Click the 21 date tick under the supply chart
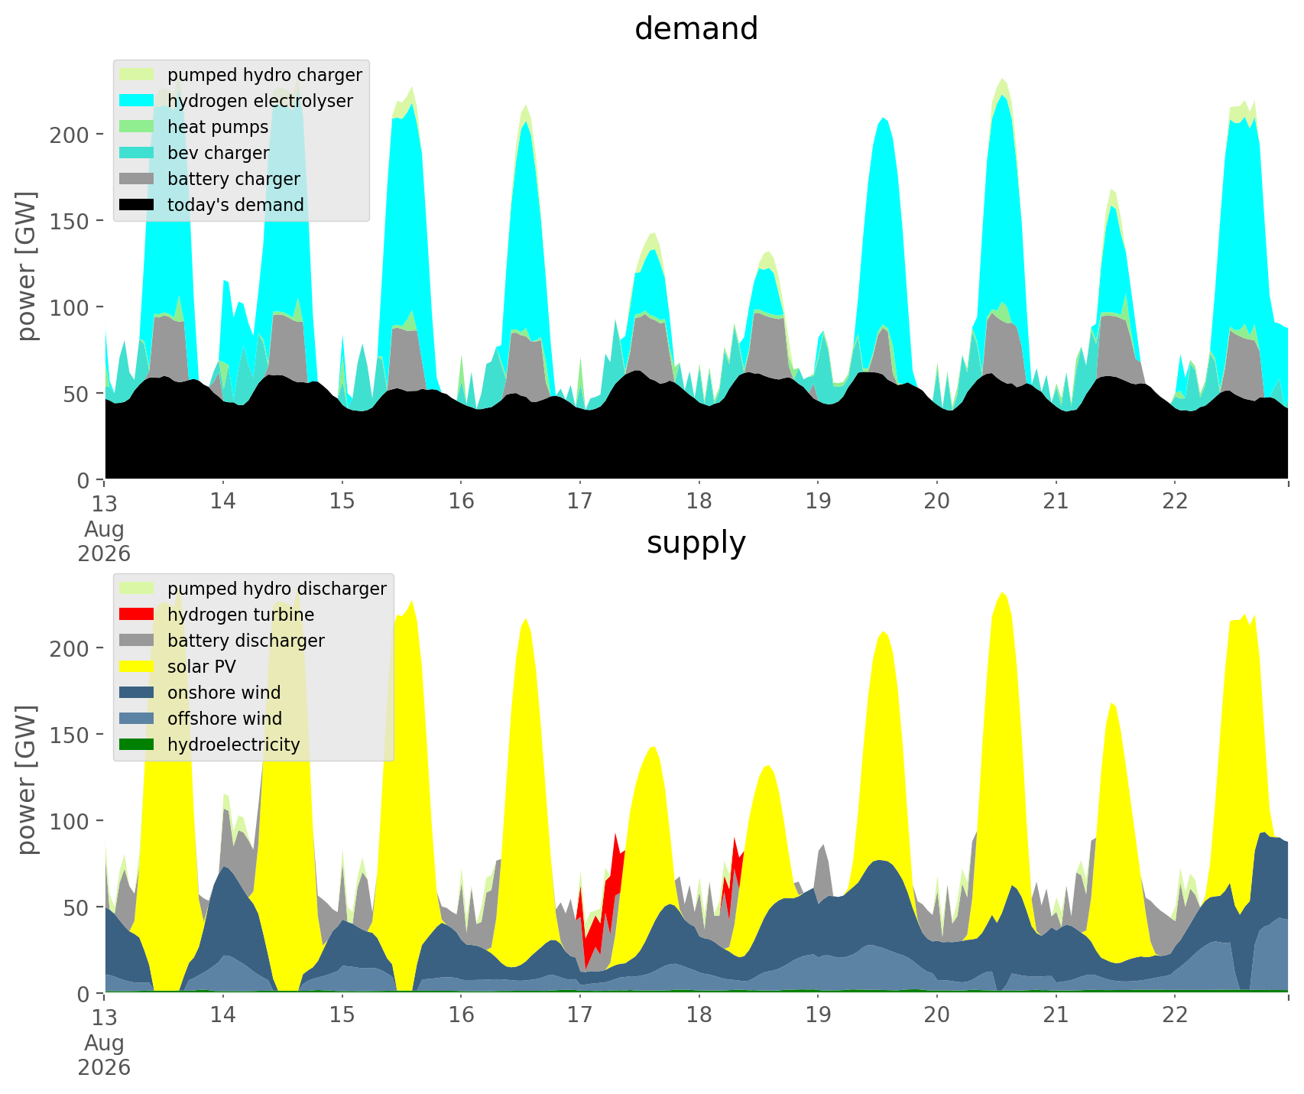Image resolution: width=1304 pixels, height=1094 pixels. click(x=1056, y=1015)
